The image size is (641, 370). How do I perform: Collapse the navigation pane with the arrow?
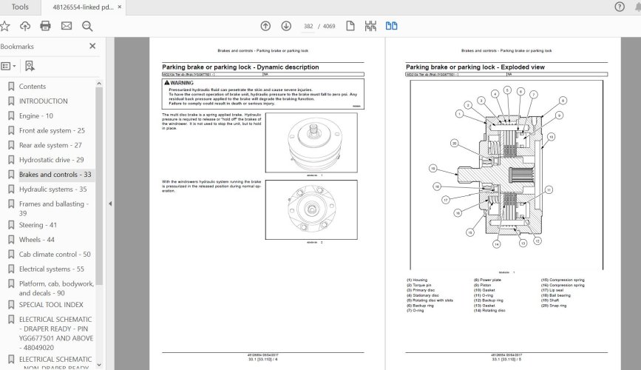click(x=110, y=203)
